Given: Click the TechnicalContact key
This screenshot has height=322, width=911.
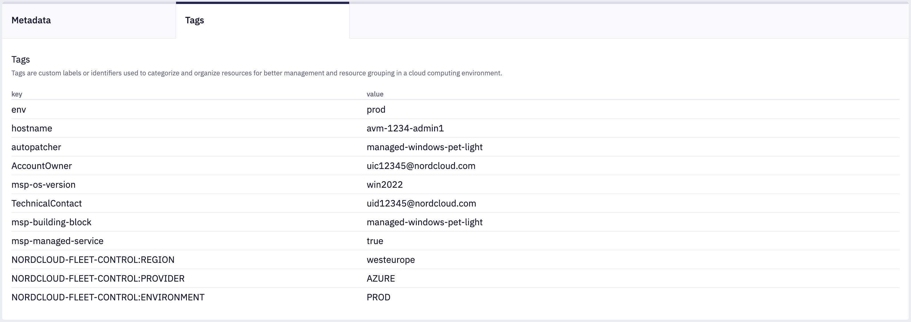Looking at the screenshot, I should click(47, 203).
